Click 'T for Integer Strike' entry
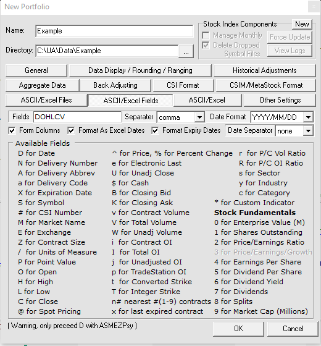 [146, 292]
